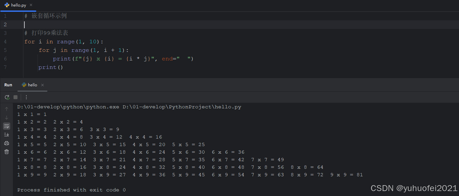Toggle soft-wrap in the run console
Screen dimensions: 459x196
point(7,126)
